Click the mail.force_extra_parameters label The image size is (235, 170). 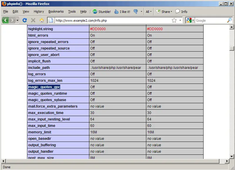point(53,106)
